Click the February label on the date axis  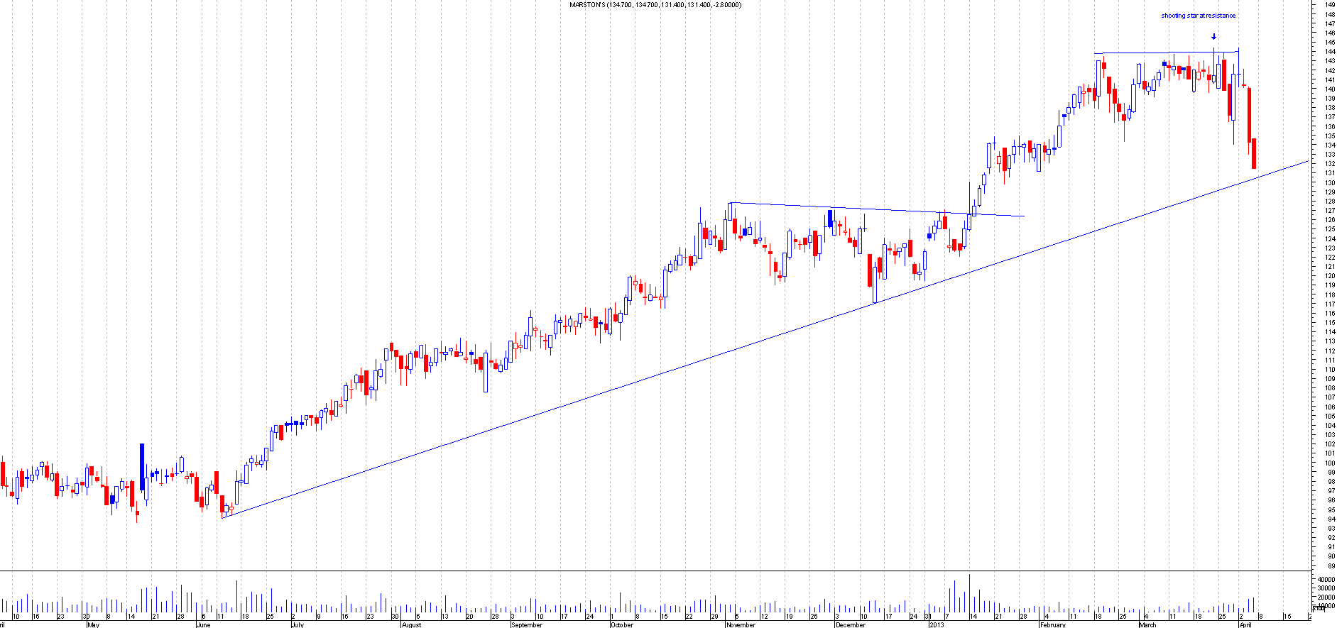click(1053, 624)
